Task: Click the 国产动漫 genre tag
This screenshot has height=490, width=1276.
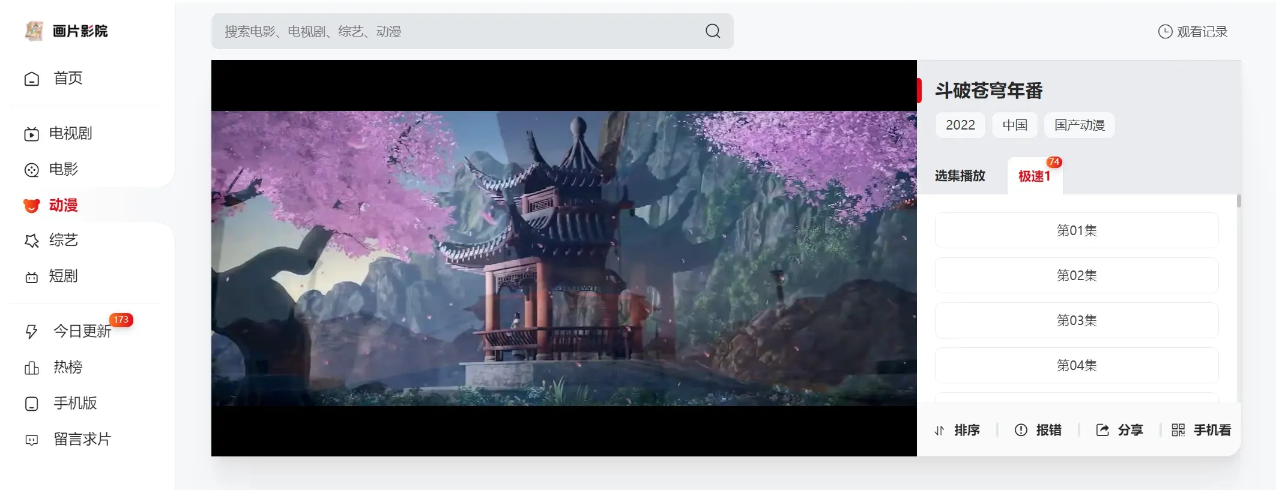Action: pos(1080,125)
